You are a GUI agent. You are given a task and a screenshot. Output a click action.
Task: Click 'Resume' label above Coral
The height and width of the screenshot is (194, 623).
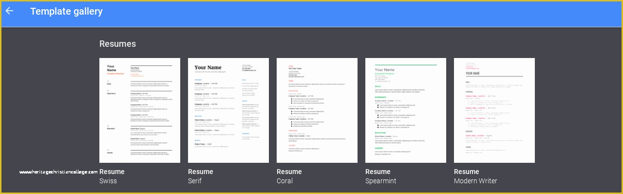(289, 172)
